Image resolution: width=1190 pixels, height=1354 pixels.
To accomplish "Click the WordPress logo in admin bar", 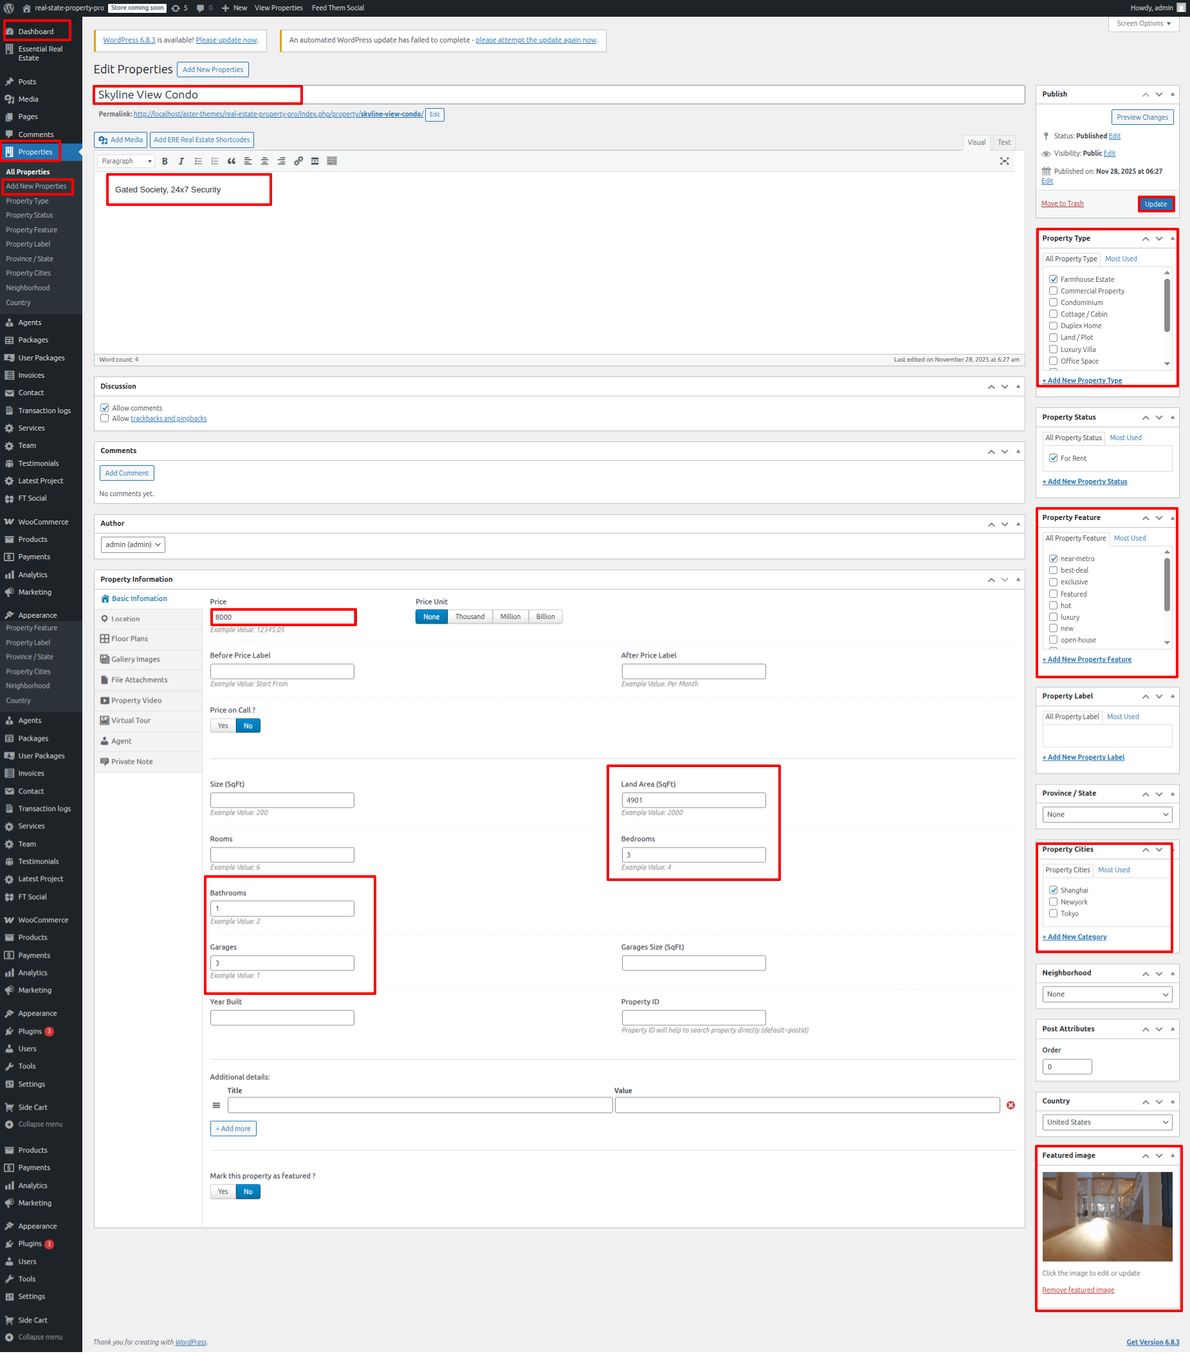I will coord(9,8).
